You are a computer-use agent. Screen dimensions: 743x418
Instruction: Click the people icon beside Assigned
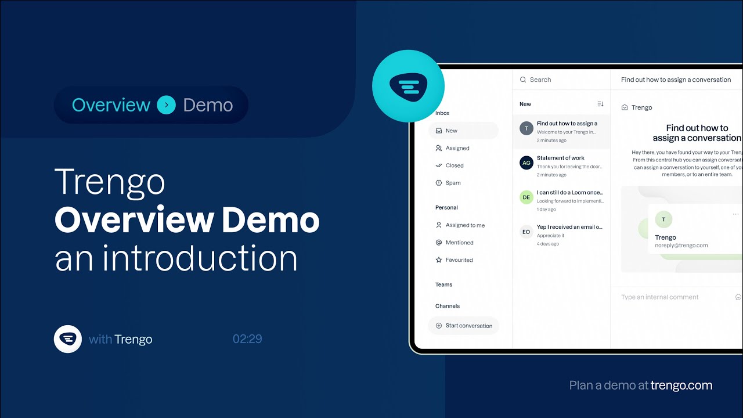coord(439,148)
